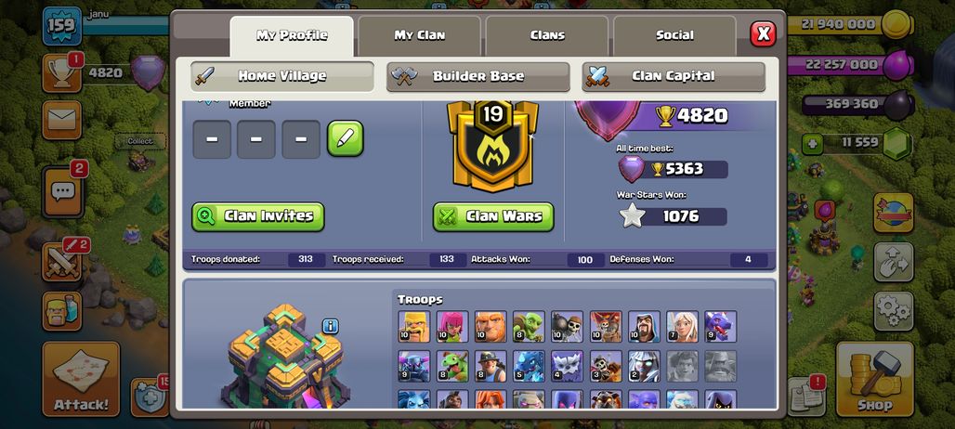The height and width of the screenshot is (429, 955).
Task: Open the trophy league icon
Action: tap(61, 73)
